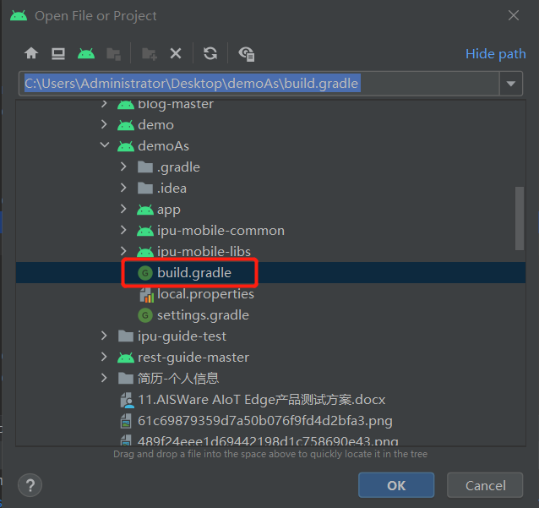The height and width of the screenshot is (508, 539).
Task: Click the Home directory icon
Action: [31, 53]
